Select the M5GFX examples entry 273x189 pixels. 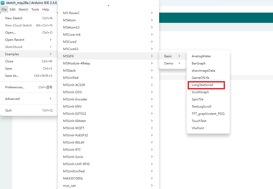tap(108, 56)
